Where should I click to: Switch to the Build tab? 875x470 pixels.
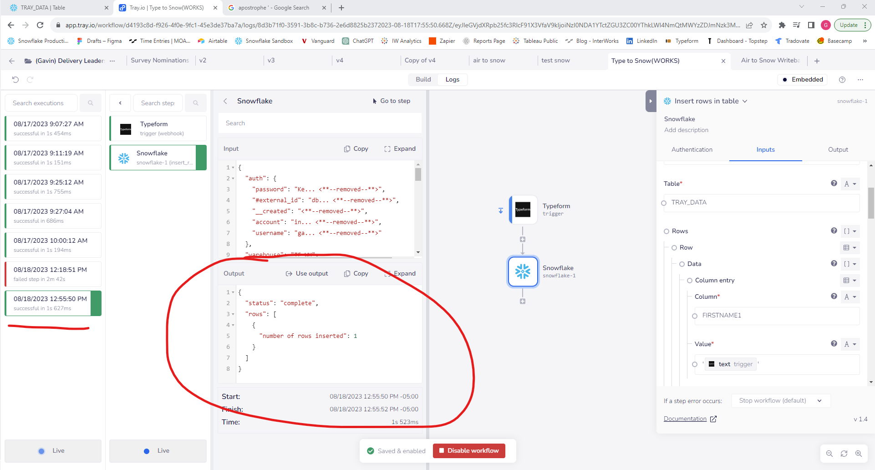(423, 79)
